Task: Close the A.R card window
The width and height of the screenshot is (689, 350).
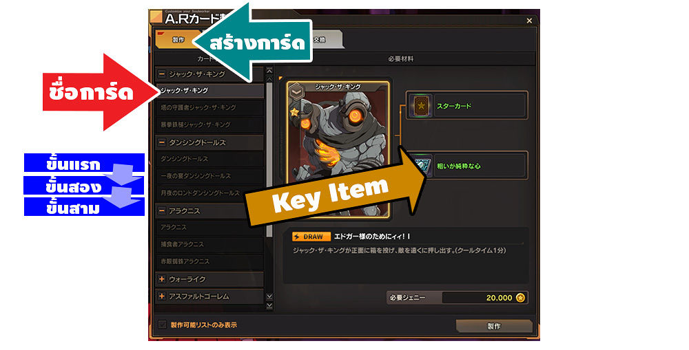Action: pyautogui.click(x=529, y=21)
